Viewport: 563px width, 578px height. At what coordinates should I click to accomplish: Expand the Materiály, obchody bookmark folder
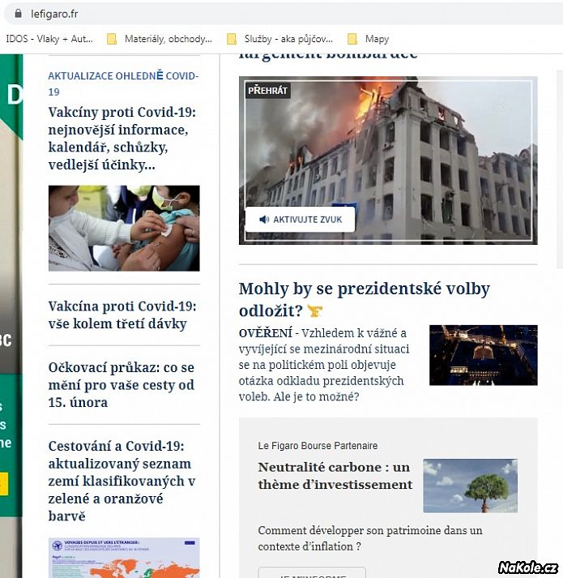click(x=168, y=39)
